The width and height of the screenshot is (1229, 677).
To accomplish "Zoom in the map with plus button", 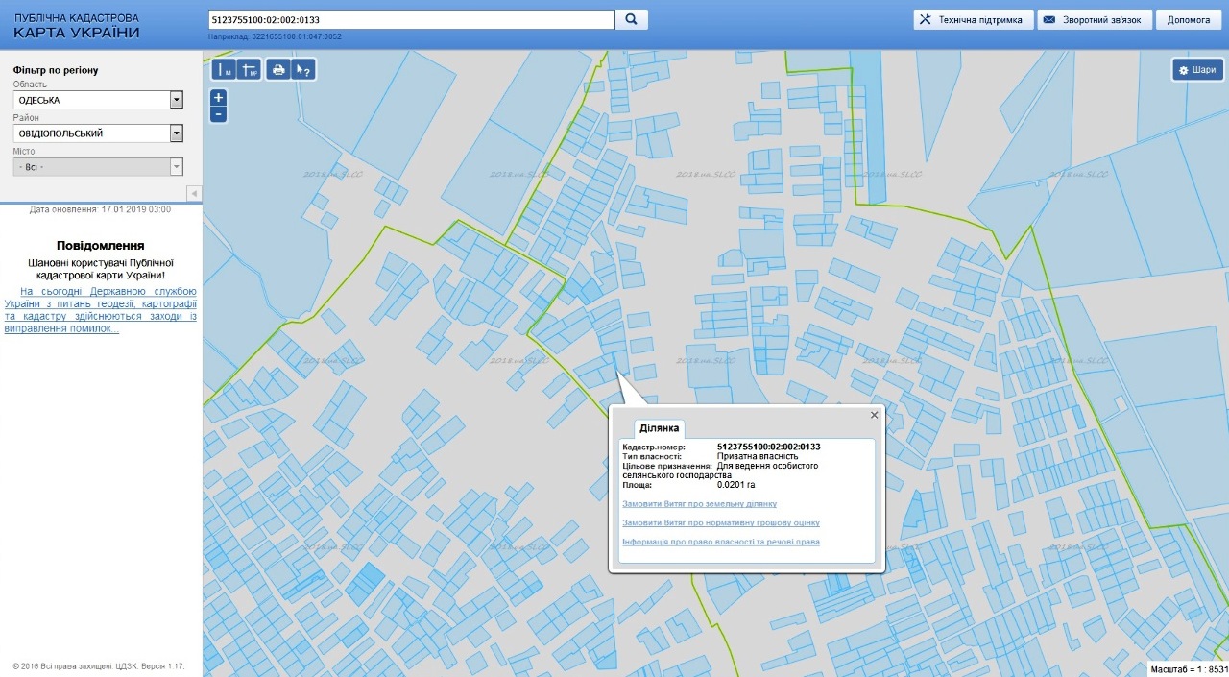I will [219, 97].
